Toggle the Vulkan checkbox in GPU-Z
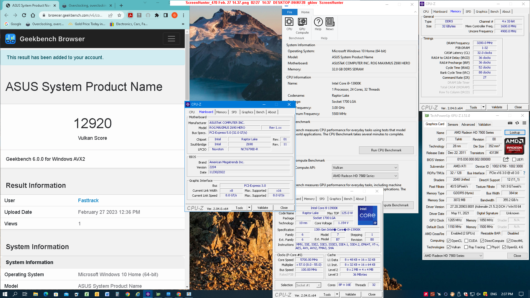530x298 pixels. (449, 247)
